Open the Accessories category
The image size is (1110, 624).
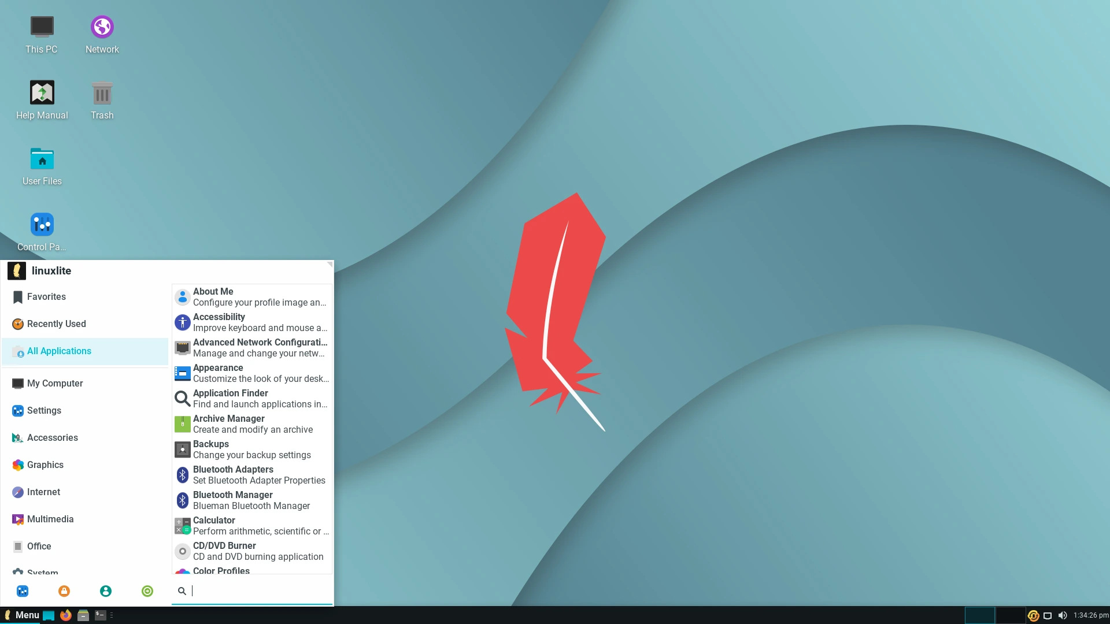pos(85,438)
